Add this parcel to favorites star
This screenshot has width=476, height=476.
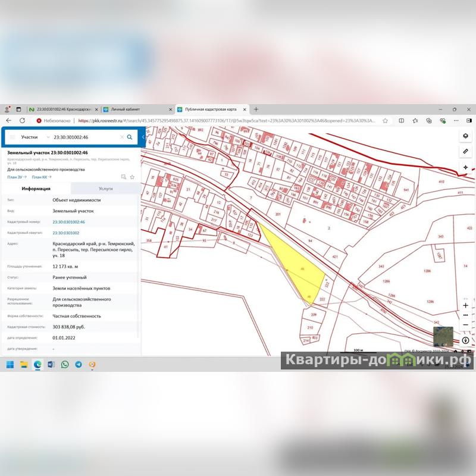coord(132,177)
